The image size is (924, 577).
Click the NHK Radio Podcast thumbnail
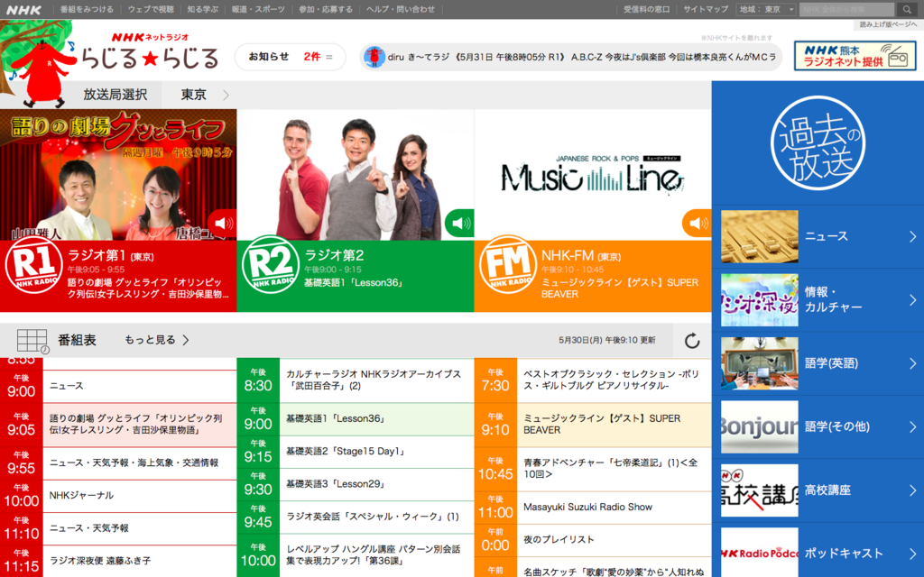coord(760,553)
